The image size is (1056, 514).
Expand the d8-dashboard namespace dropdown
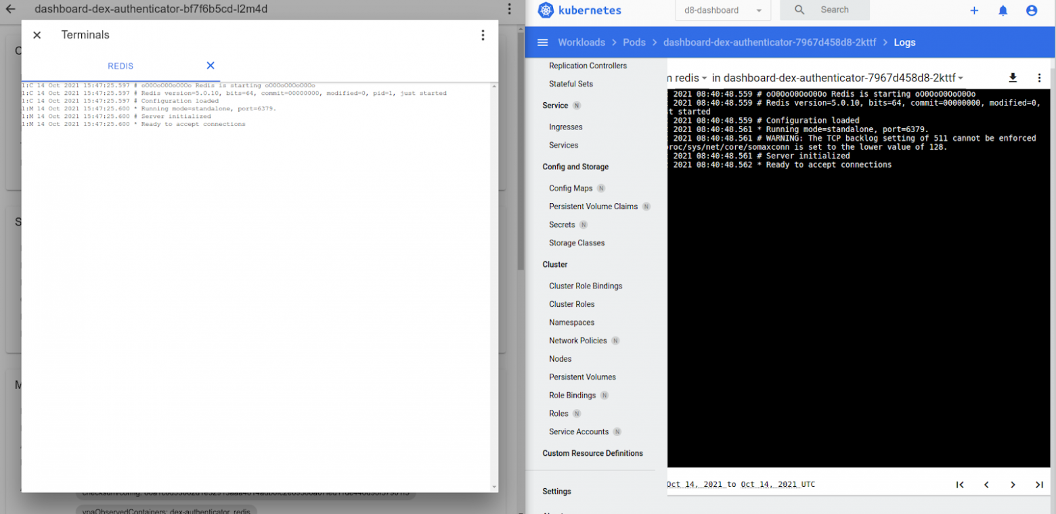723,10
